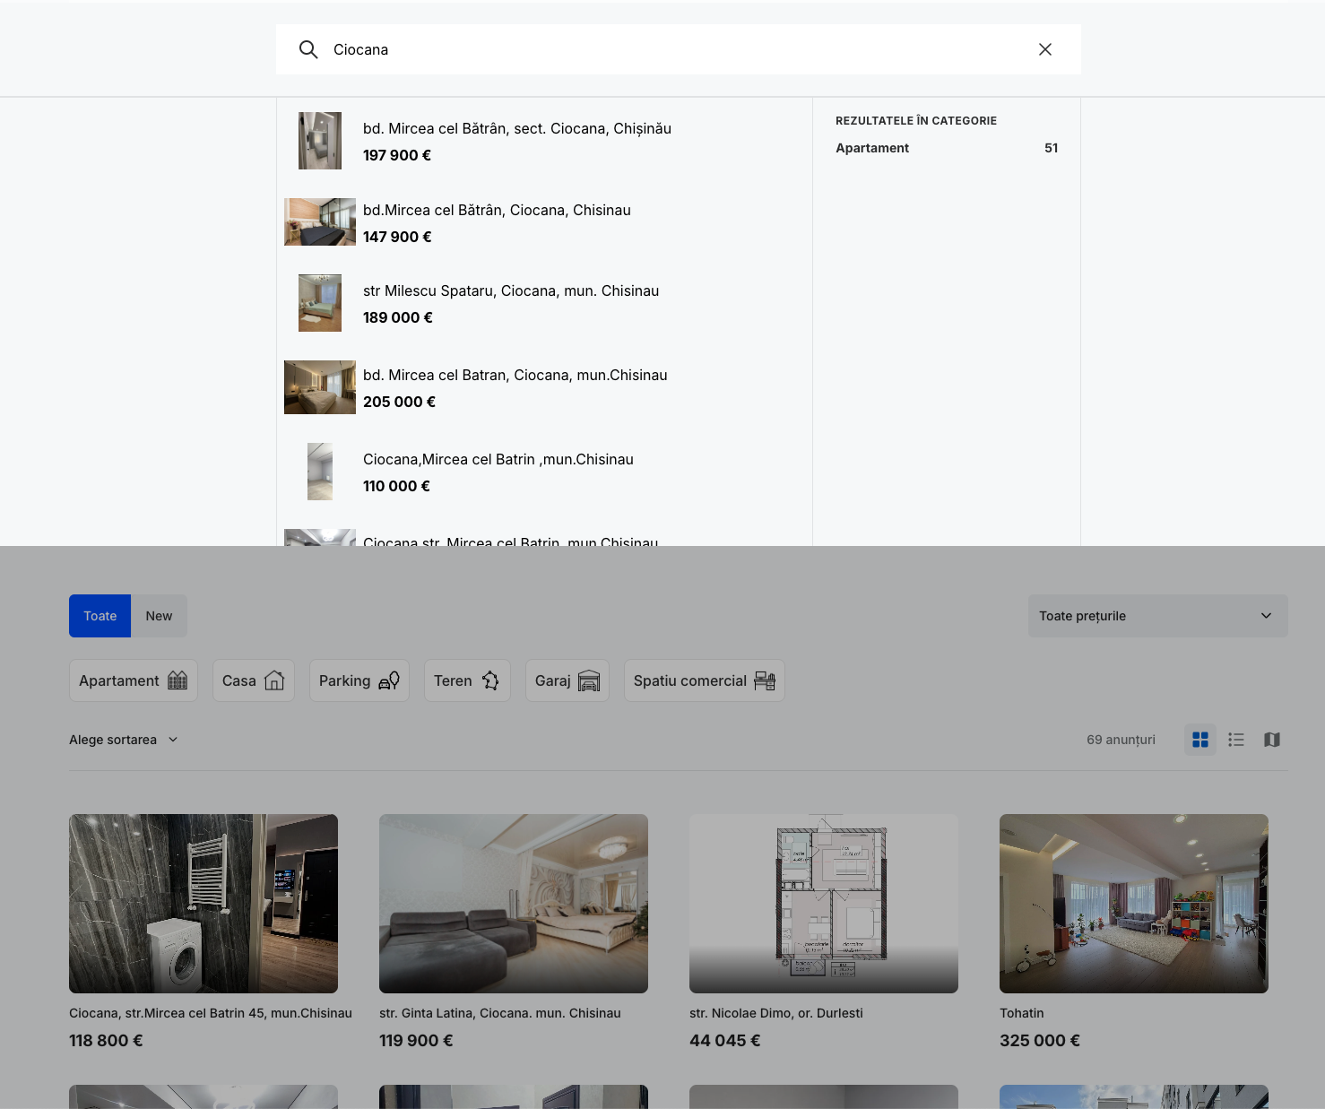Click the 205 000 € price in results

point(399,402)
